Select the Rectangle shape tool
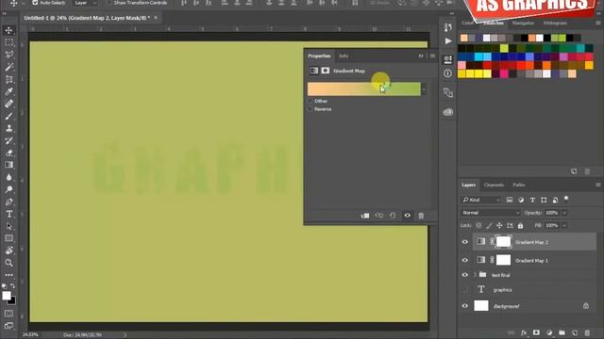This screenshot has width=604, height=339. (x=8, y=238)
